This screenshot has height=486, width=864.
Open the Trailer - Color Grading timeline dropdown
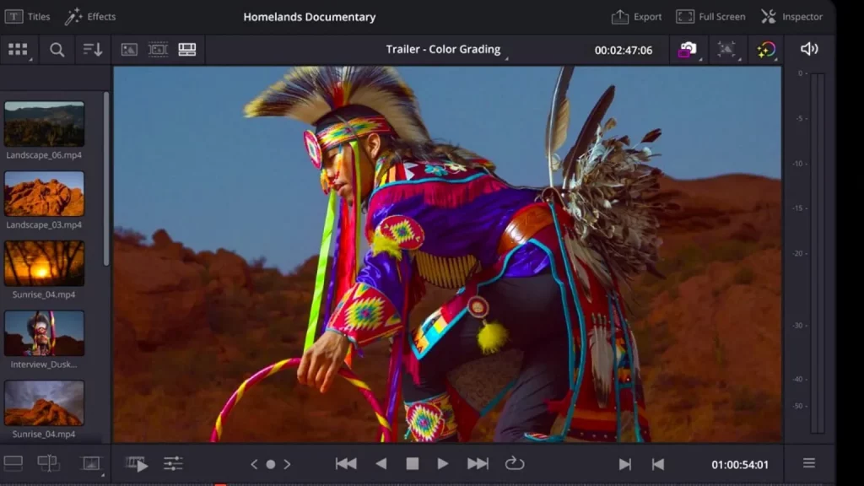445,49
